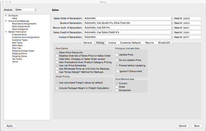This screenshot has width=206, height=131.
Task: Select Prompt before Updating radio button
Action: click(117, 65)
